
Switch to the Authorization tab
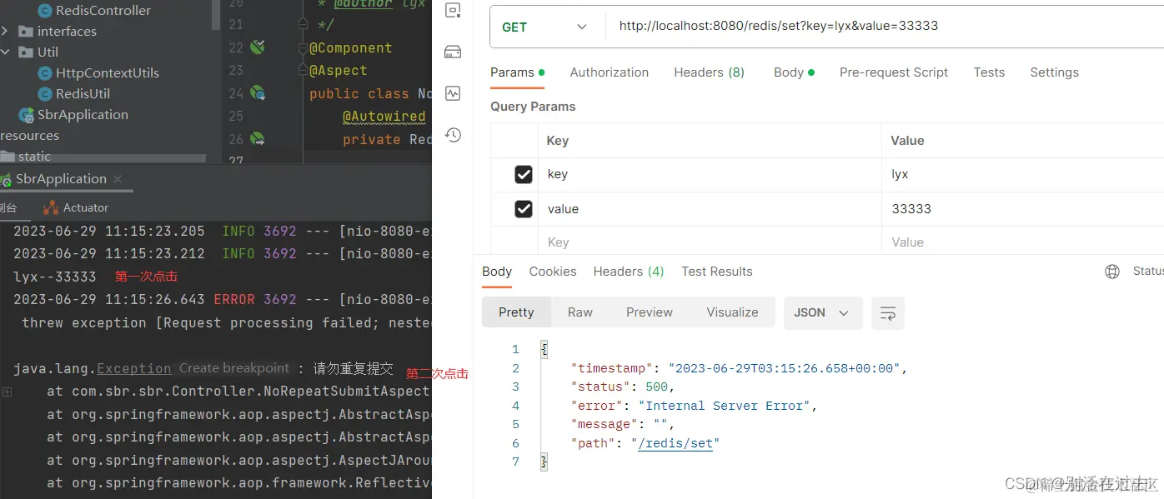tap(609, 72)
